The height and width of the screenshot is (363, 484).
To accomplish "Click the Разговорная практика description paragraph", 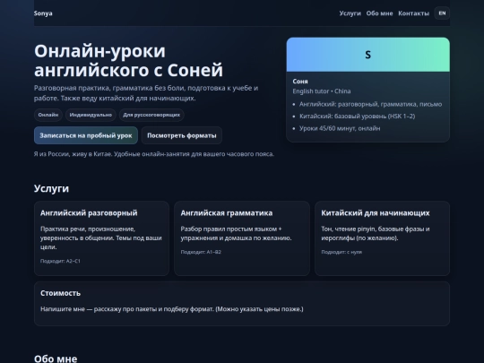I will click(x=146, y=93).
